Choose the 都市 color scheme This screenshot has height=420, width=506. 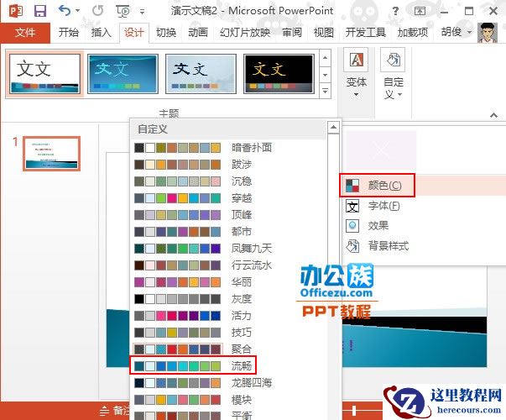click(229, 232)
